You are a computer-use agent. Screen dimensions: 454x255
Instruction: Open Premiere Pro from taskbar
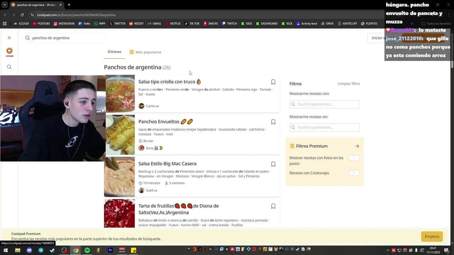(x=110, y=250)
